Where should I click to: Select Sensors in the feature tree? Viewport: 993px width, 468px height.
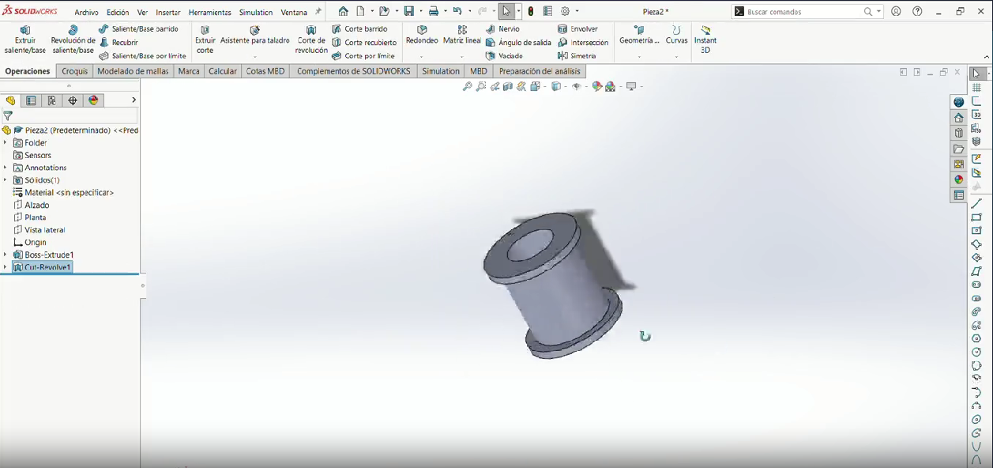point(32,156)
